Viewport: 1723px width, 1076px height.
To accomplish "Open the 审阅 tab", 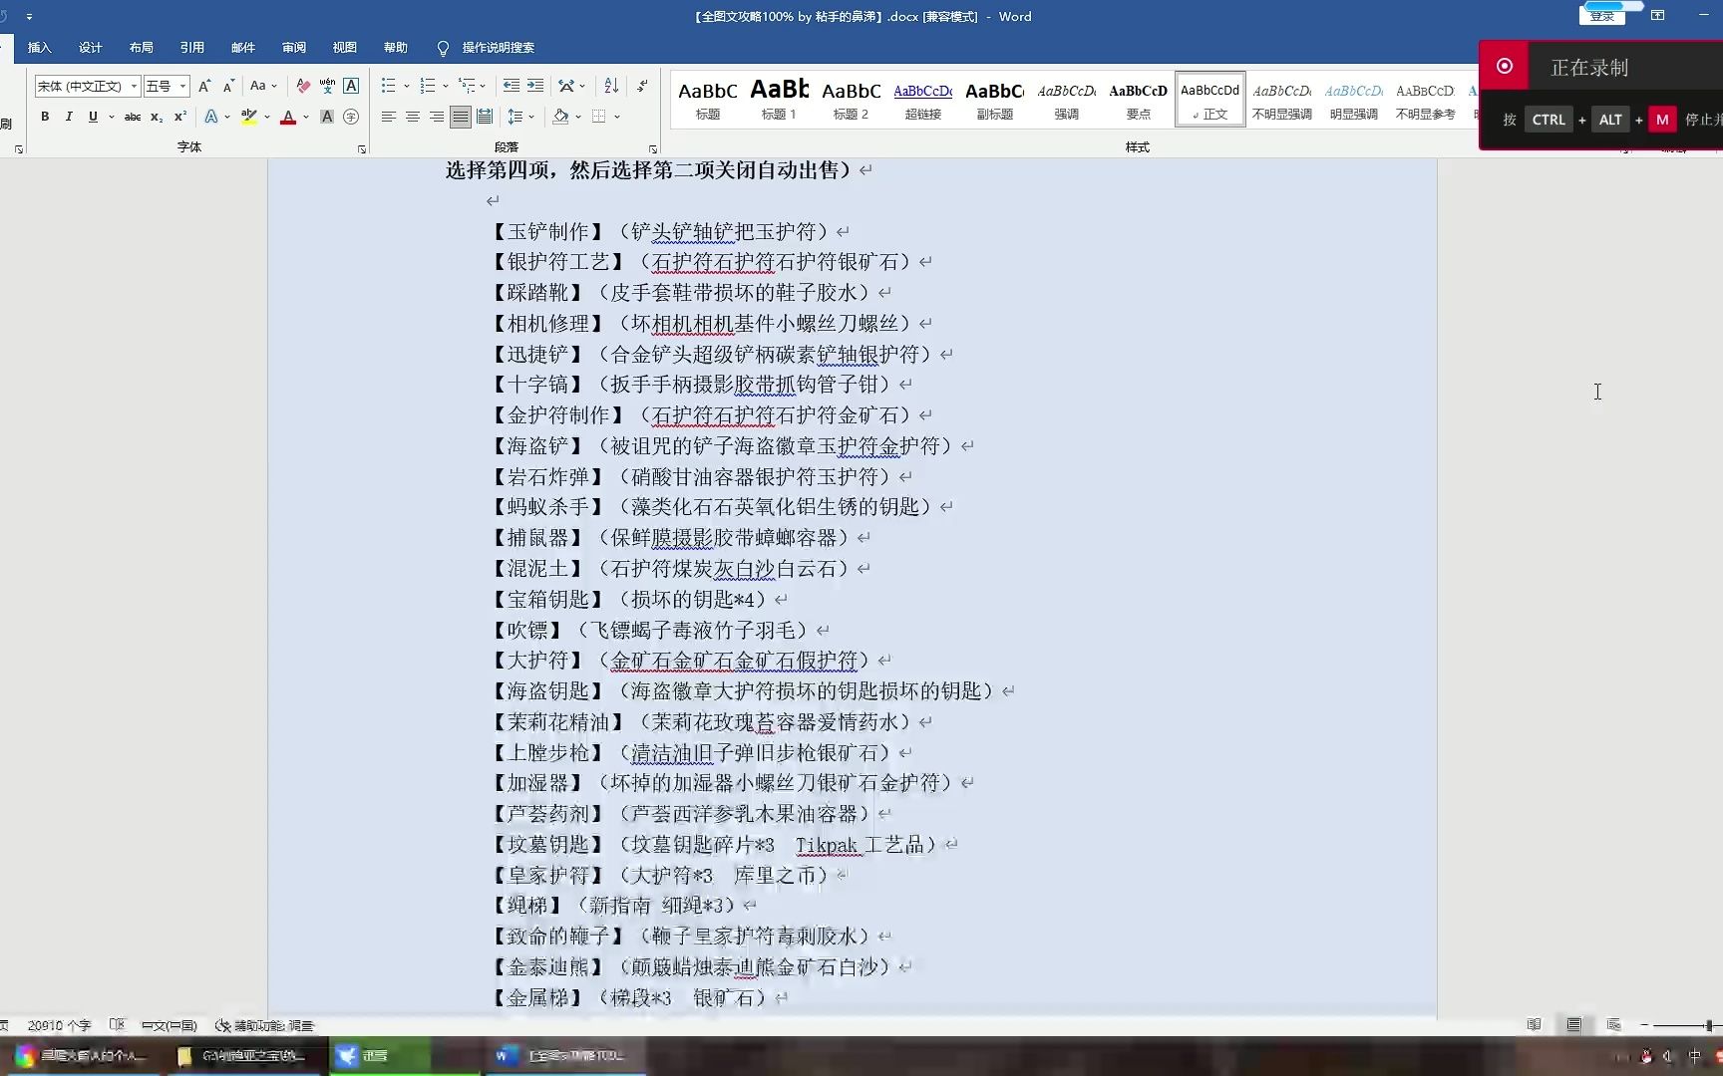I will (294, 48).
